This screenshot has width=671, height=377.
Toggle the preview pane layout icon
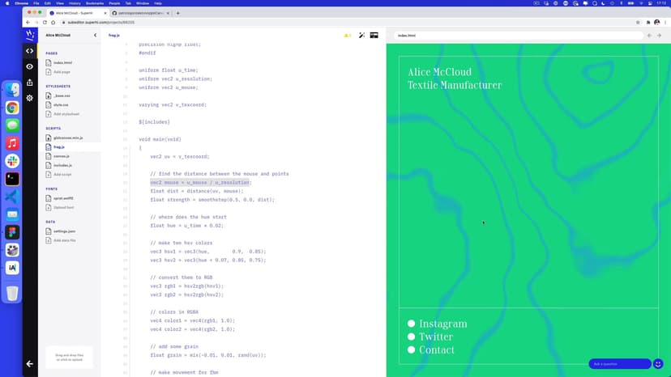pyautogui.click(x=374, y=36)
